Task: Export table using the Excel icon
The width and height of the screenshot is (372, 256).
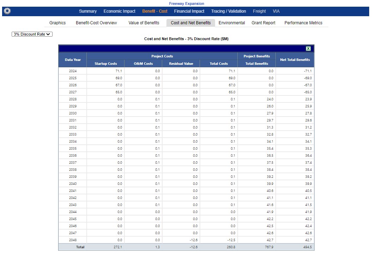Action: [308, 49]
